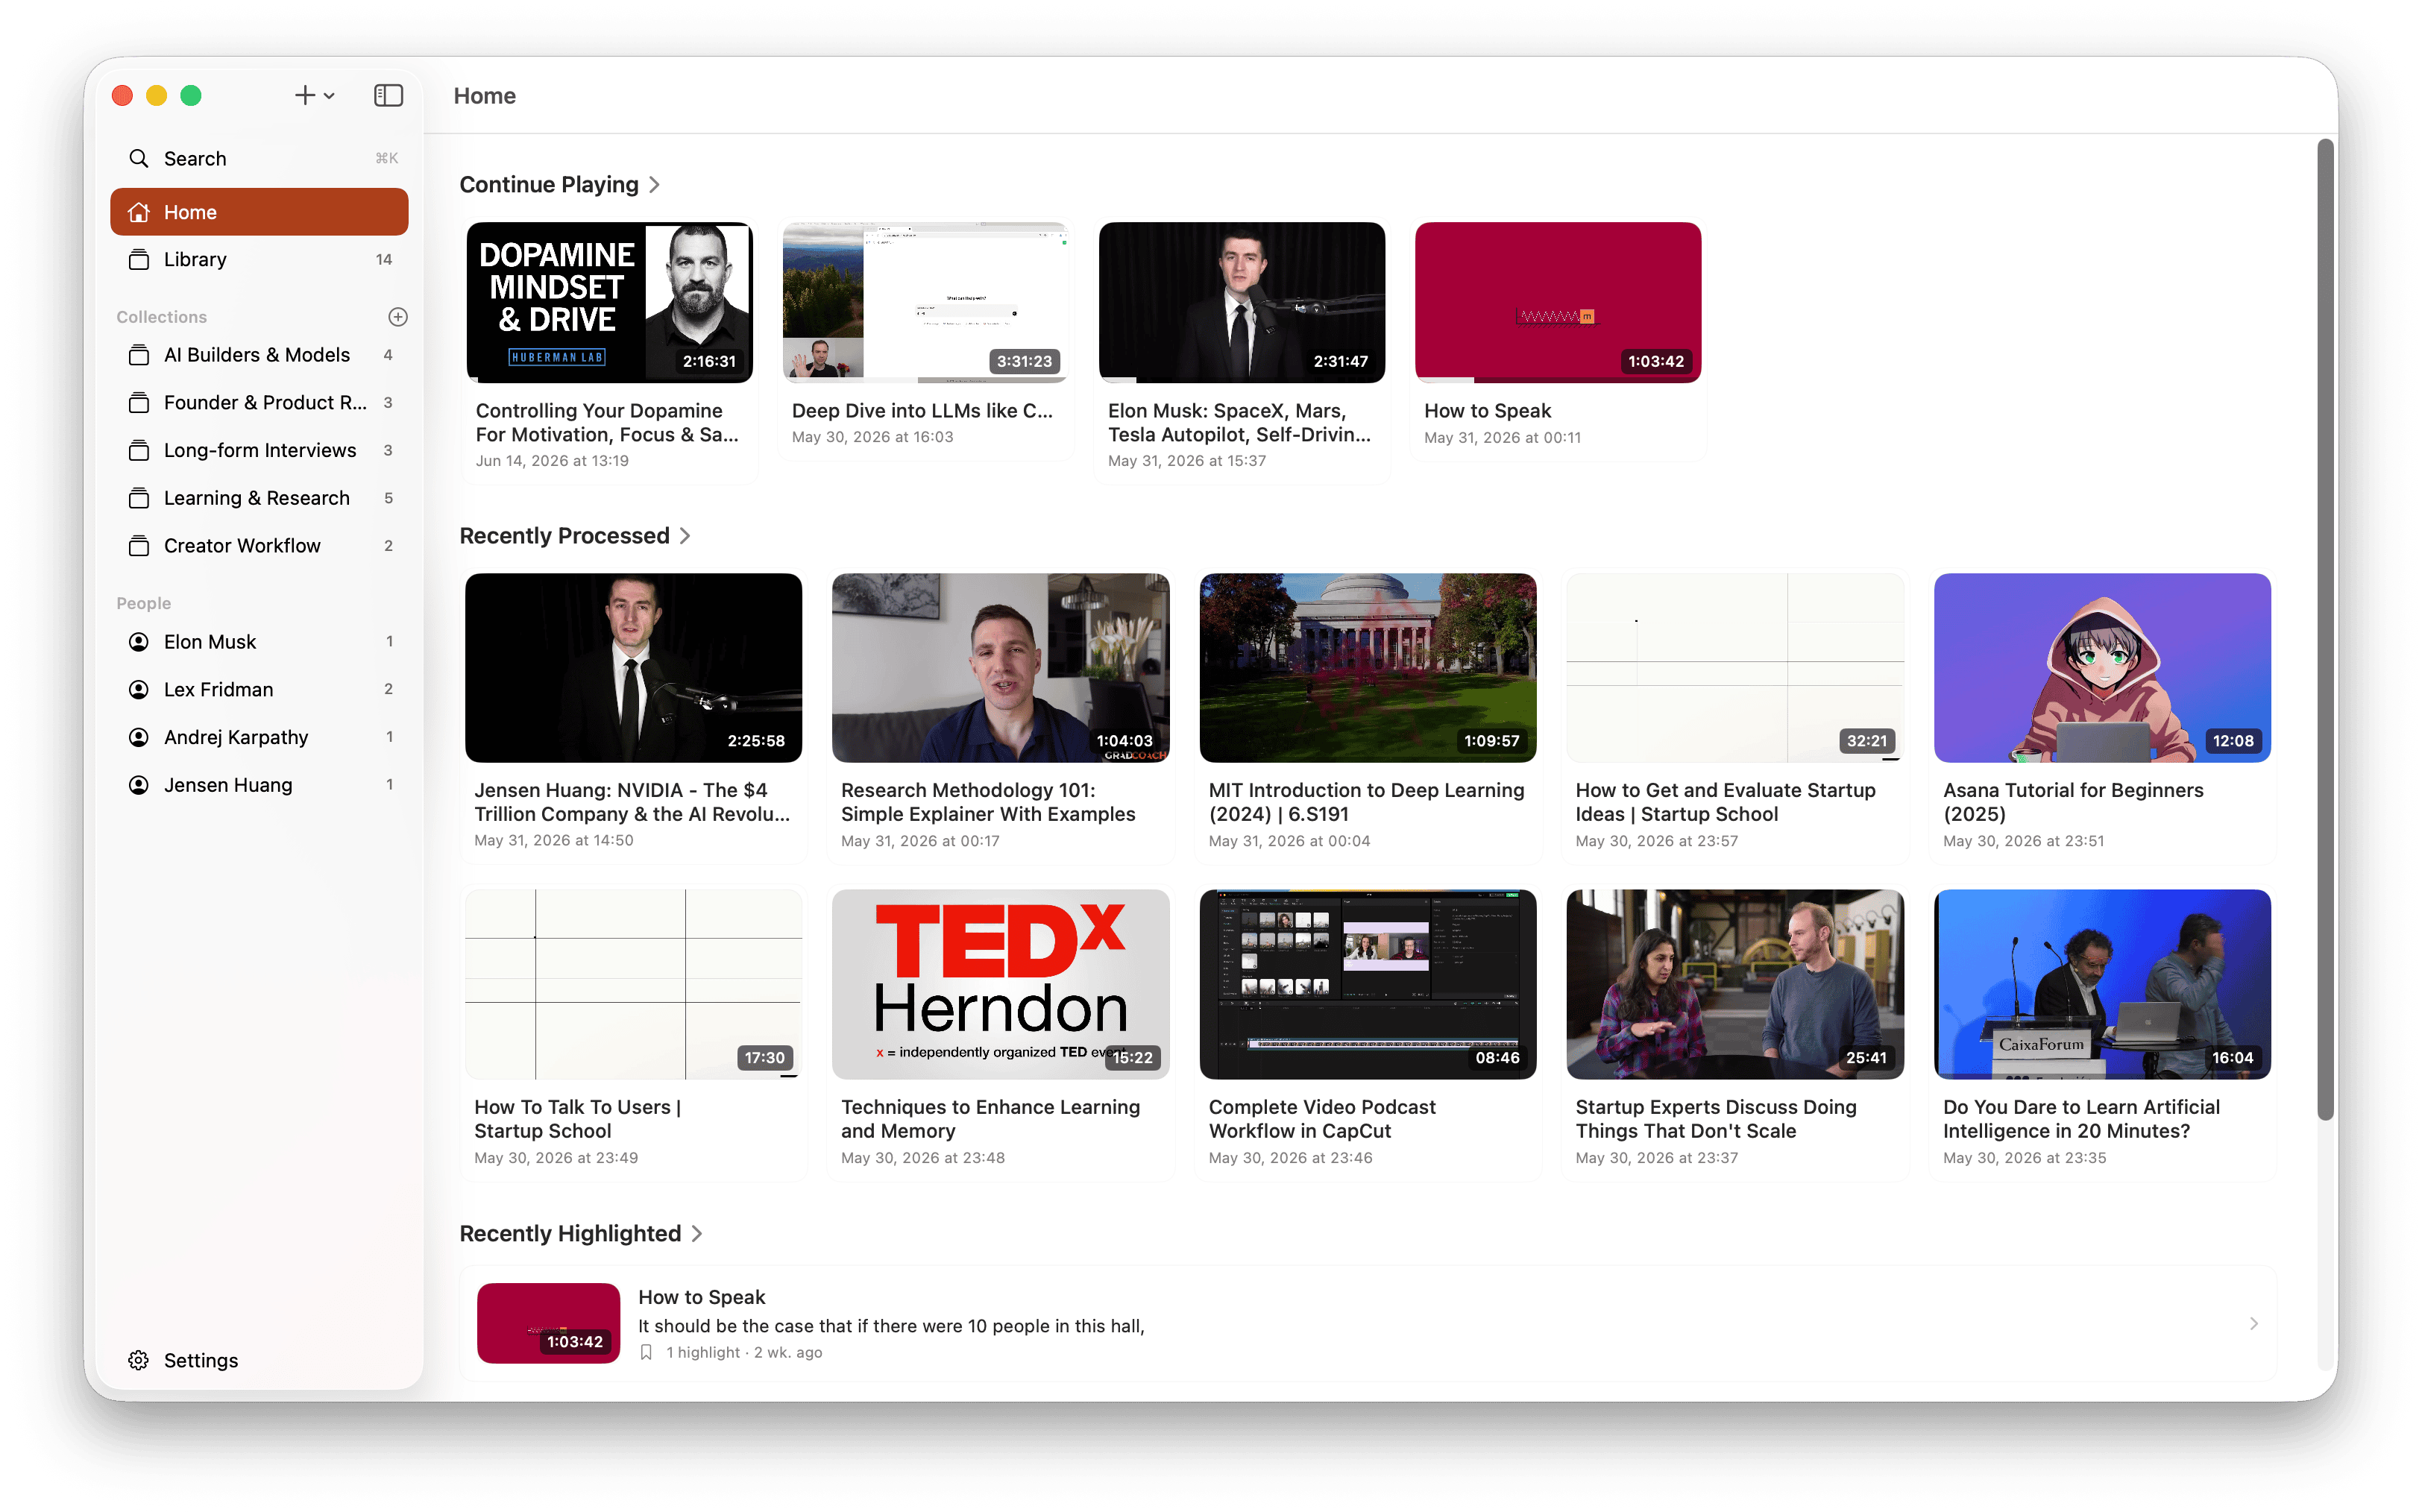The width and height of the screenshot is (2422, 1512).
Task: Click the 'Do You Dare to Learn Artificial Intelligence' title
Action: tap(2081, 1119)
